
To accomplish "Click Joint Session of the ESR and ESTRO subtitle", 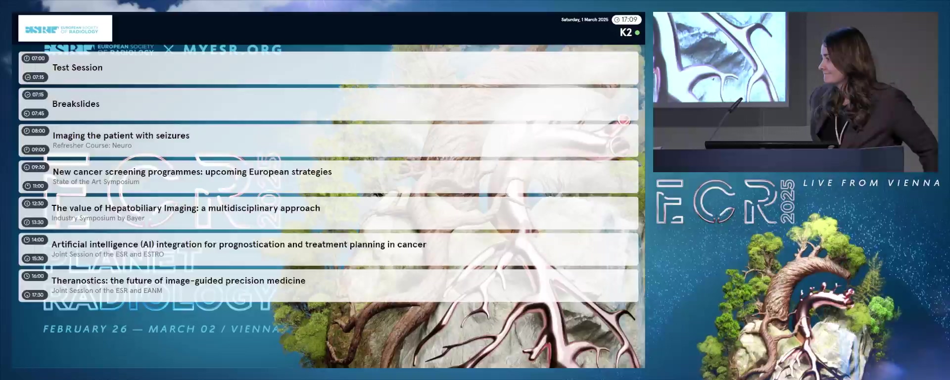I will tap(107, 254).
